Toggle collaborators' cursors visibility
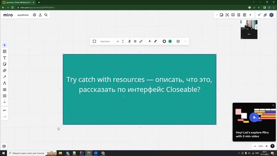 [x=259, y=15]
